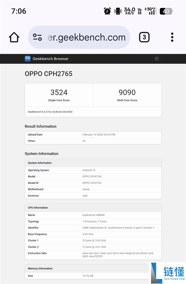Select topology 1 Processor, 7 Cores

[x=95, y=221]
